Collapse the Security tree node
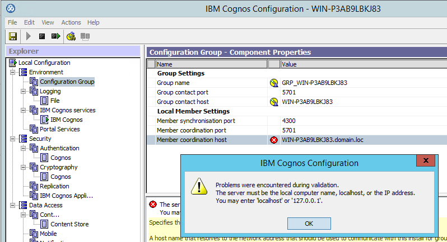 (13, 139)
